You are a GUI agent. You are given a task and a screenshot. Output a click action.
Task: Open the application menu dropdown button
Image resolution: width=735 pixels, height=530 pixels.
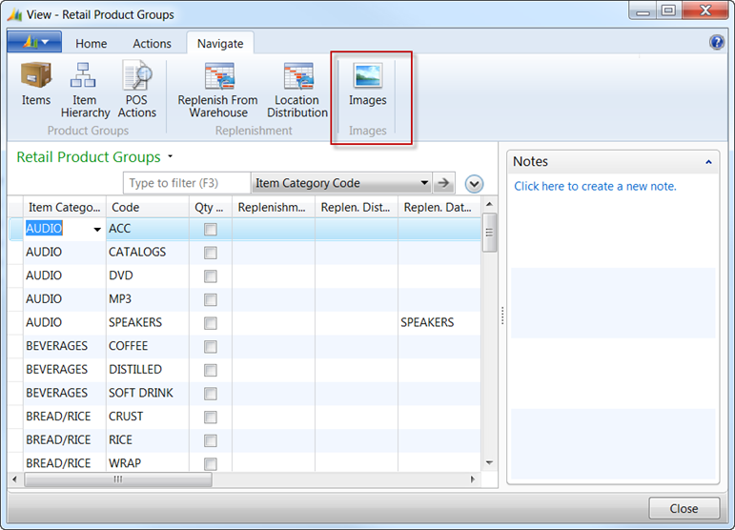point(34,43)
